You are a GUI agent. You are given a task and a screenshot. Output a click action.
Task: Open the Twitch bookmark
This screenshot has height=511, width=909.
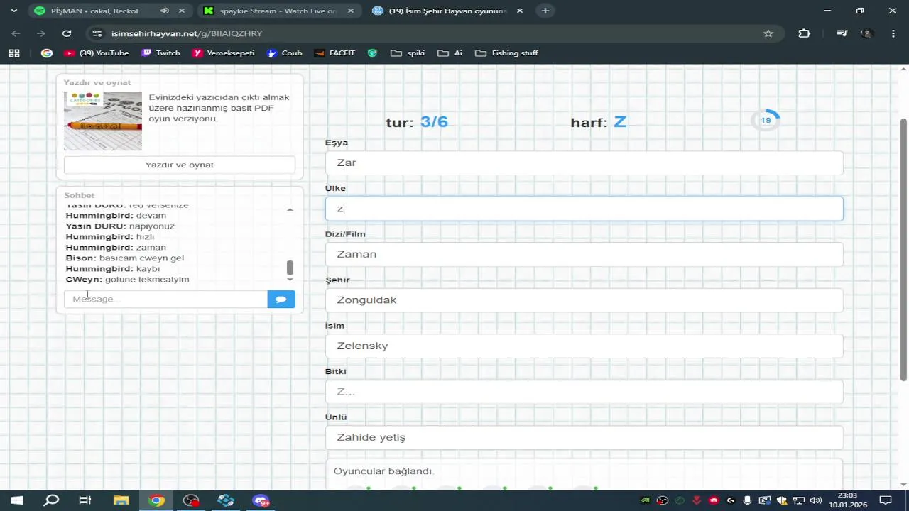[161, 53]
